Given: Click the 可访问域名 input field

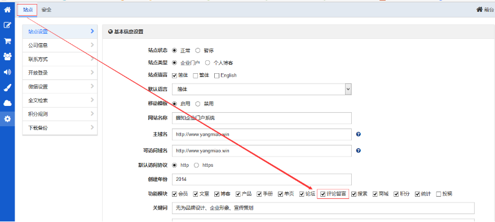Looking at the screenshot, I should 262,151.
